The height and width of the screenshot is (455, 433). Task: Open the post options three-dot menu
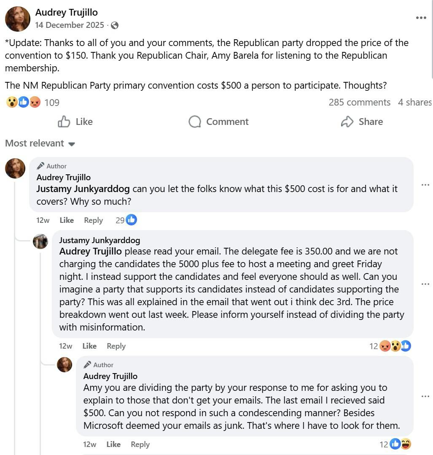coord(421,18)
